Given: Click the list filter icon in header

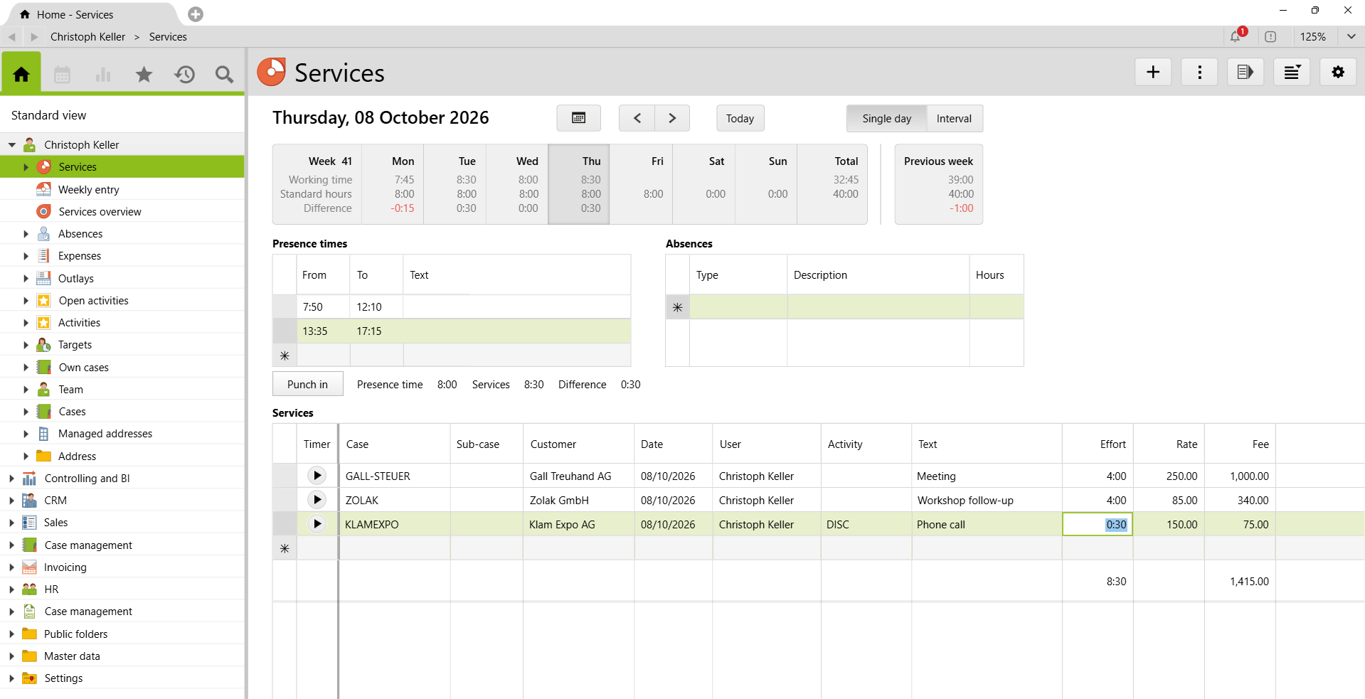Looking at the screenshot, I should coord(1292,72).
